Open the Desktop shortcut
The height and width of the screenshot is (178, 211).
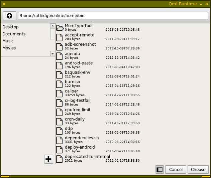(x=11, y=27)
